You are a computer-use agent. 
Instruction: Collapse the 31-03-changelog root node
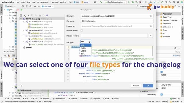click(x=21, y=19)
